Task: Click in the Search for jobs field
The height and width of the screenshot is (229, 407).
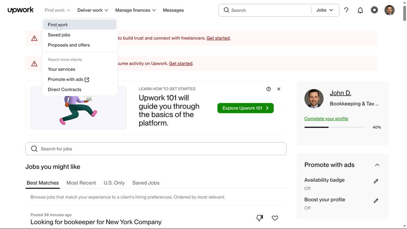Action: pyautogui.click(x=156, y=149)
